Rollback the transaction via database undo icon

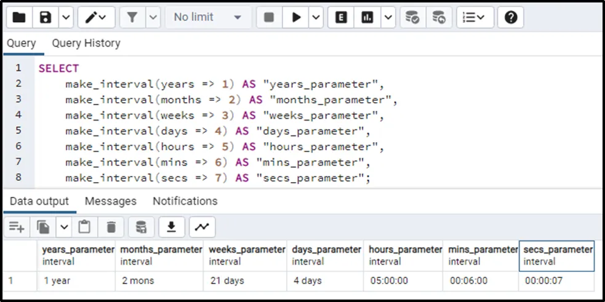click(x=438, y=18)
